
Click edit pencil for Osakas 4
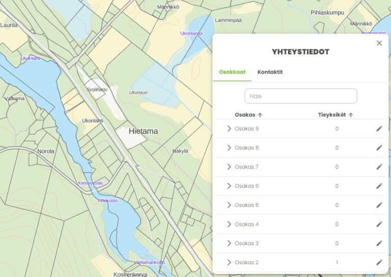tap(379, 224)
